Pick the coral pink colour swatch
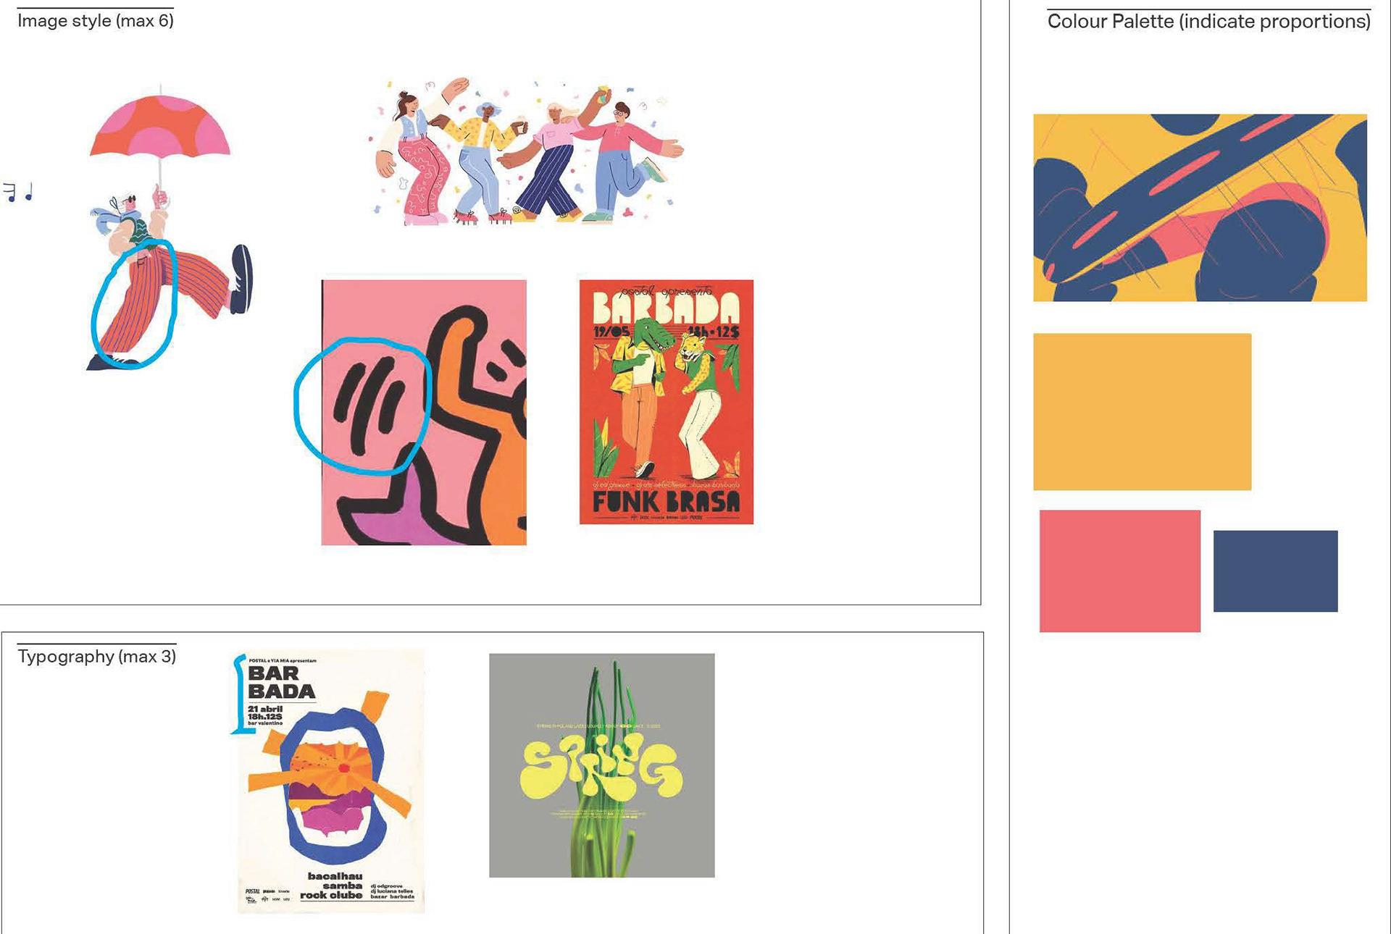 pyautogui.click(x=1119, y=571)
